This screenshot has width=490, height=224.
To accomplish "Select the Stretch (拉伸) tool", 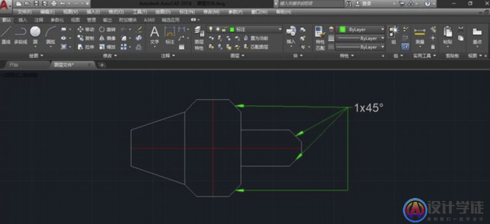I will pyautogui.click(x=86, y=47).
